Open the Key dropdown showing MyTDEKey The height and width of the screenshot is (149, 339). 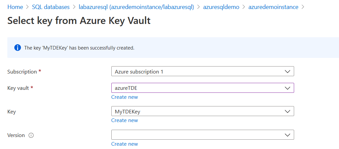[x=199, y=111]
